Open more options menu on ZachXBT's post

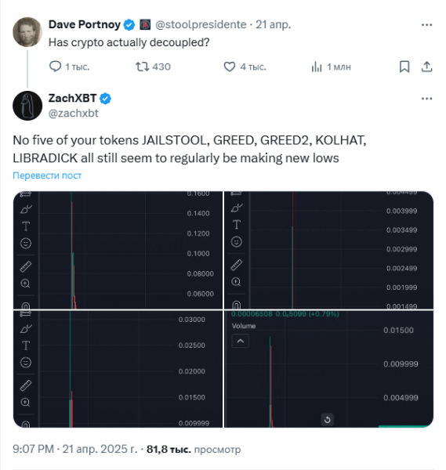[426, 99]
